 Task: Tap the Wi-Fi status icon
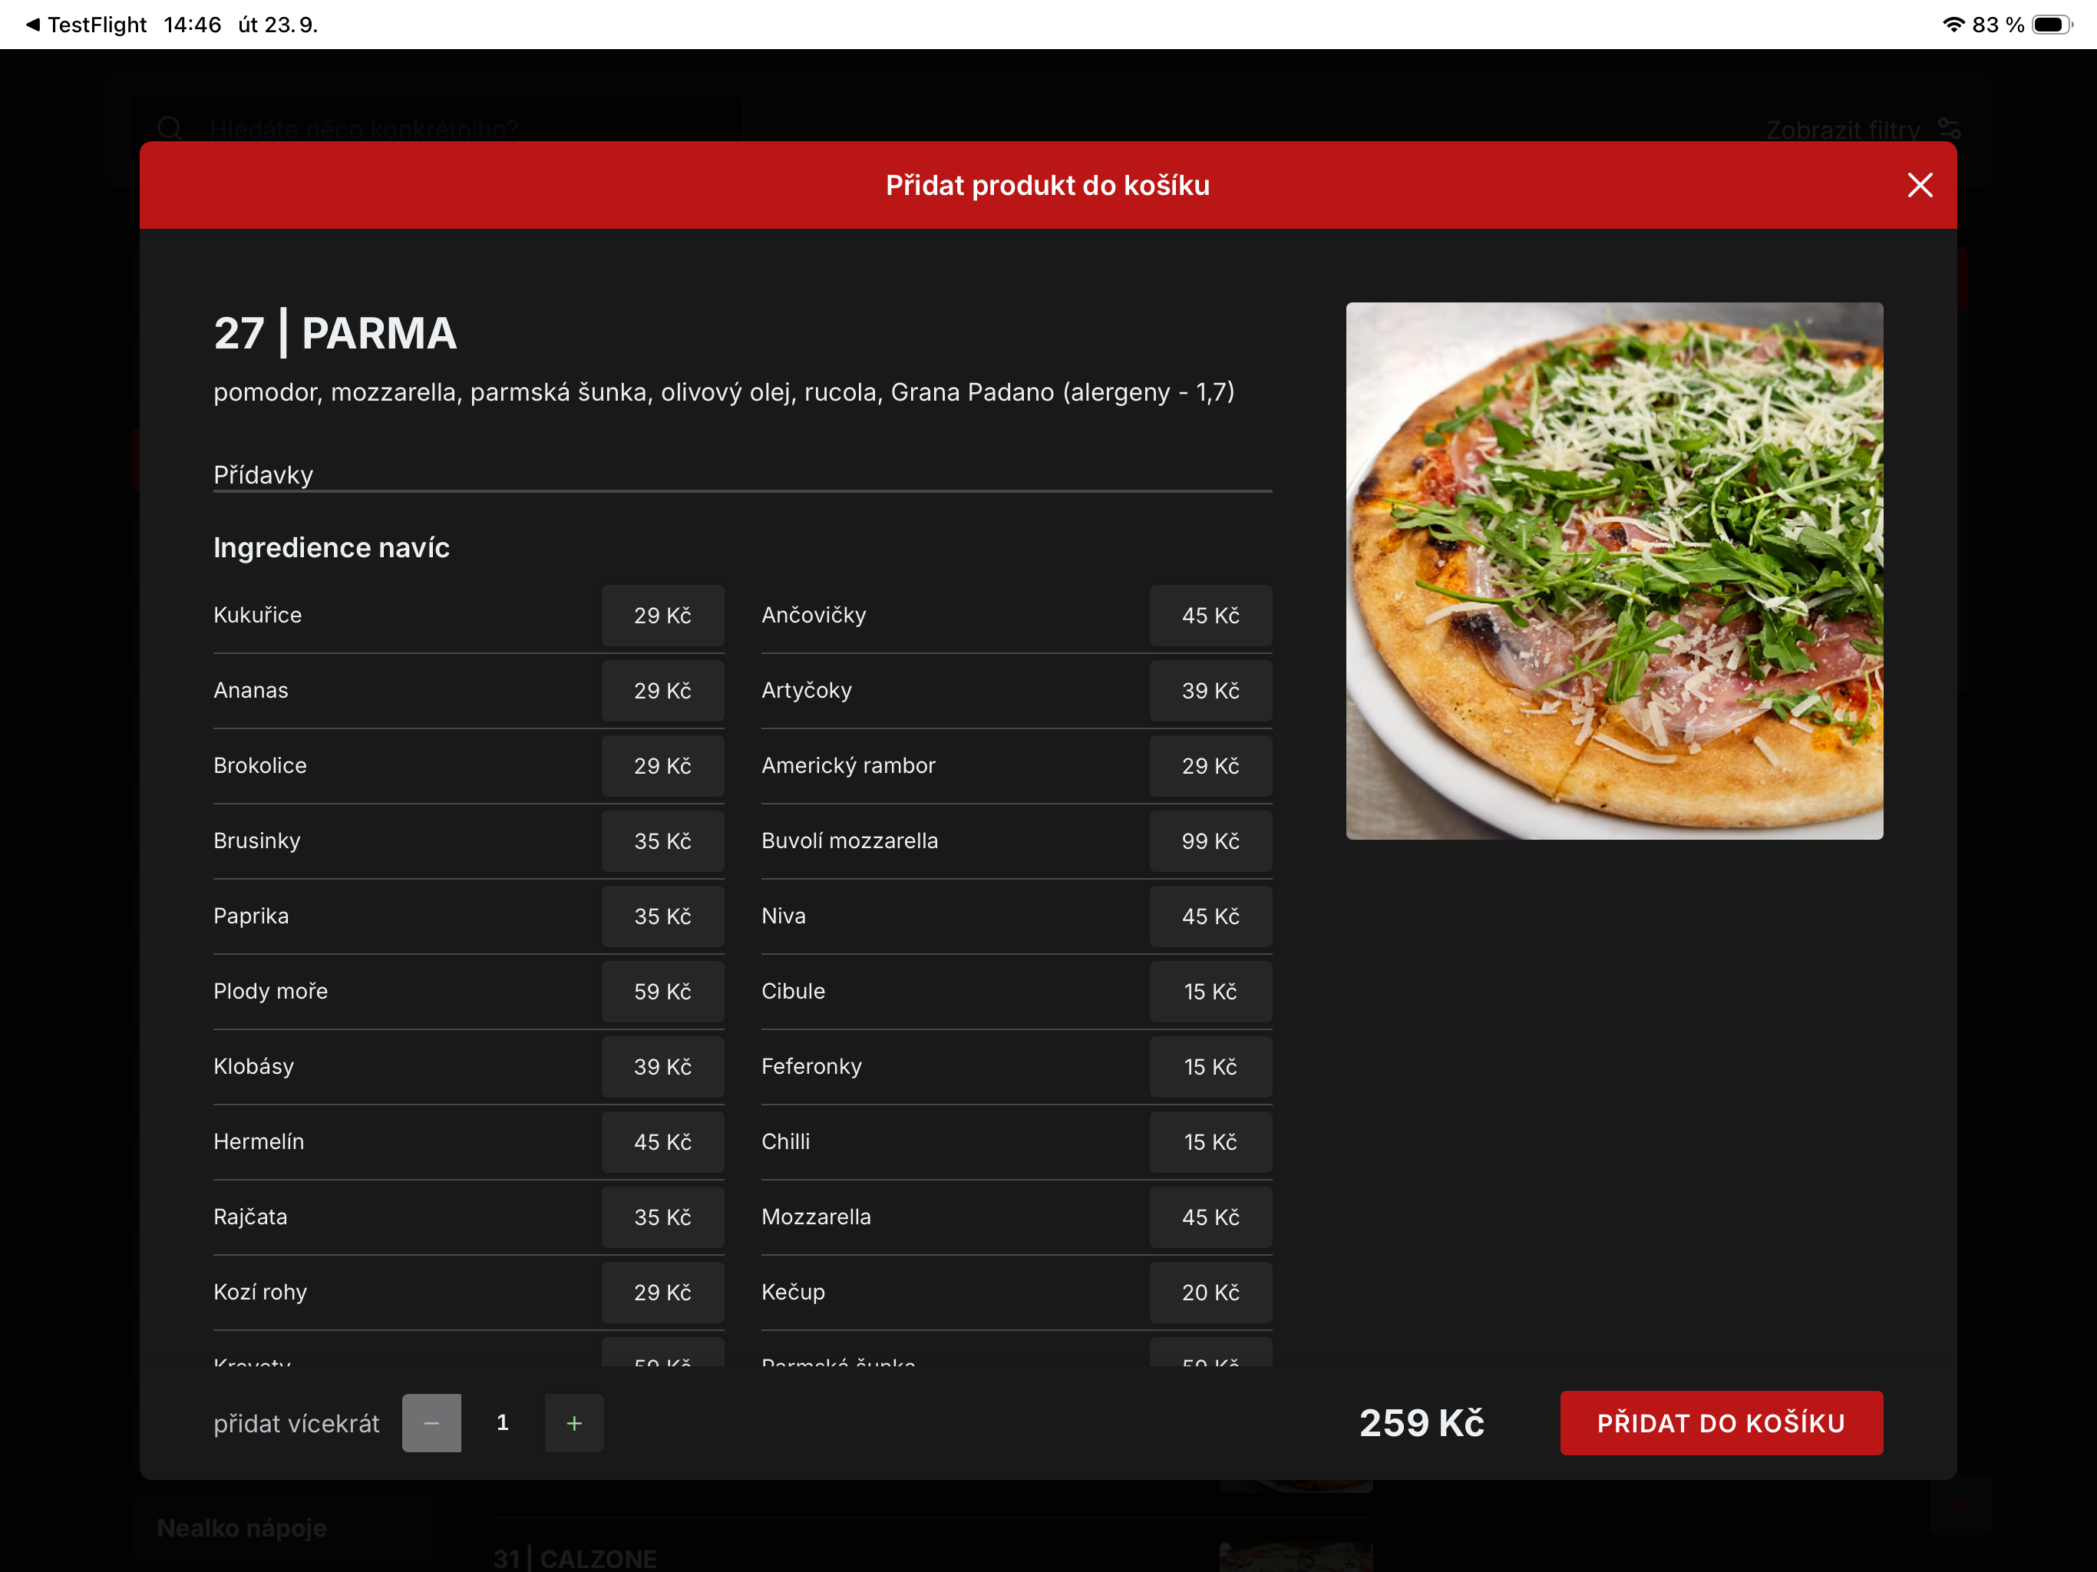tap(1953, 25)
